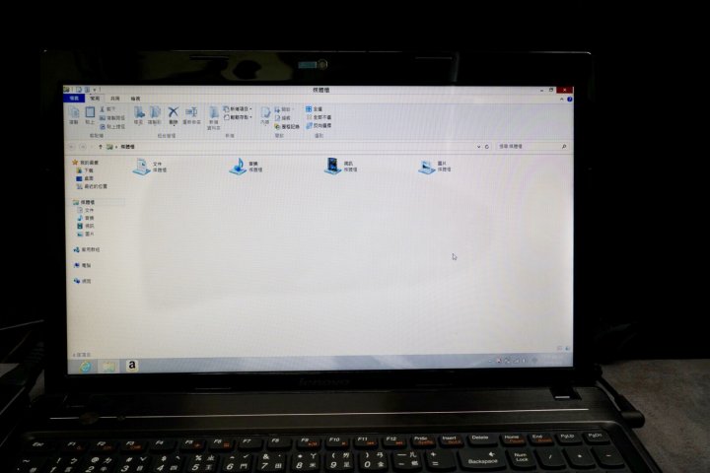Open Quick Access Toolbar customize dropdown

(95, 90)
